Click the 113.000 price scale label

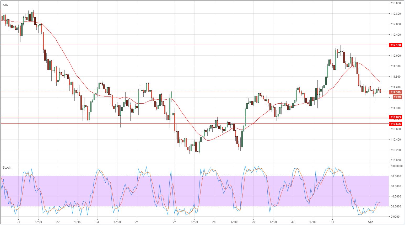coord(396,3)
